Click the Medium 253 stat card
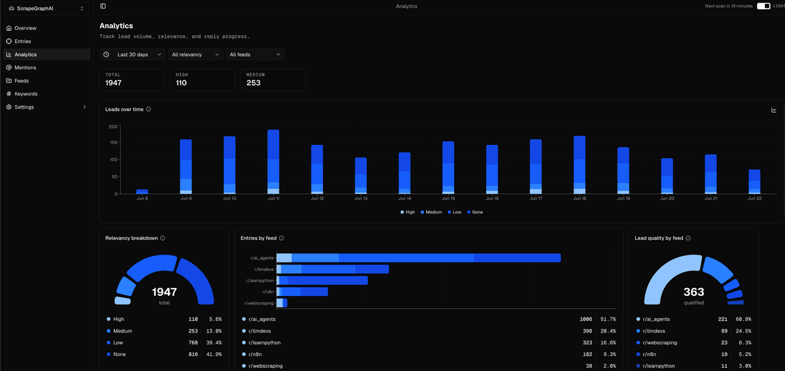This screenshot has width=785, height=371. pos(273,80)
